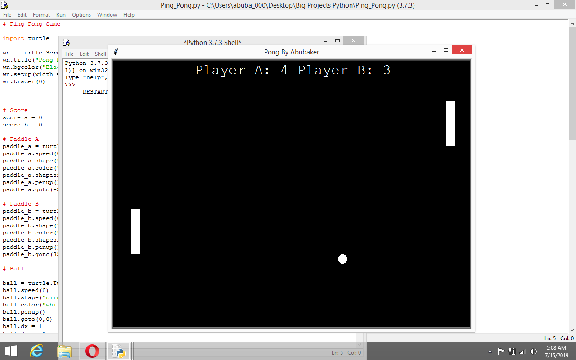Click the Windows Start button
Screen dimensions: 576x360
pos(11,351)
